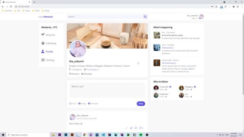Open the profile website link
This screenshot has height=137, width=244.
pyautogui.click(x=93, y=70)
